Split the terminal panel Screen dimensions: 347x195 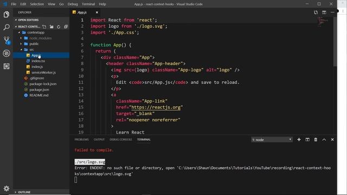(307, 140)
